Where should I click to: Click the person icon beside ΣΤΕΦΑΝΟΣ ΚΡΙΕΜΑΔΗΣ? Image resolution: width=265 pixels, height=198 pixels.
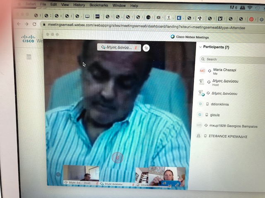[198, 136]
